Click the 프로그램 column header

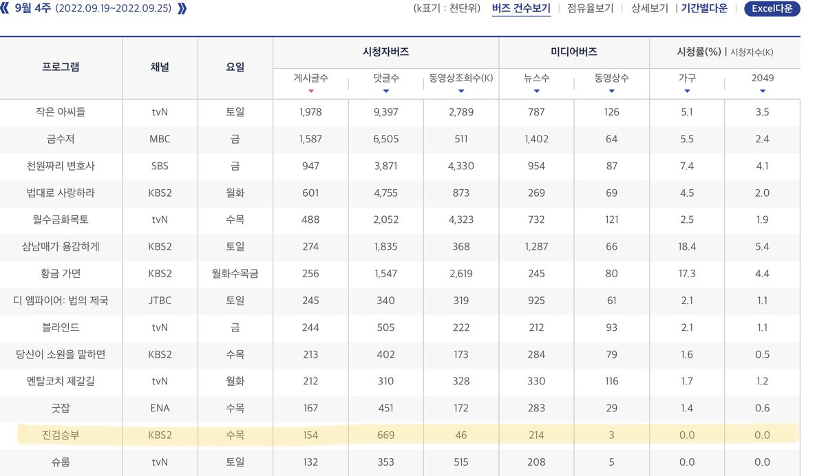(x=61, y=67)
